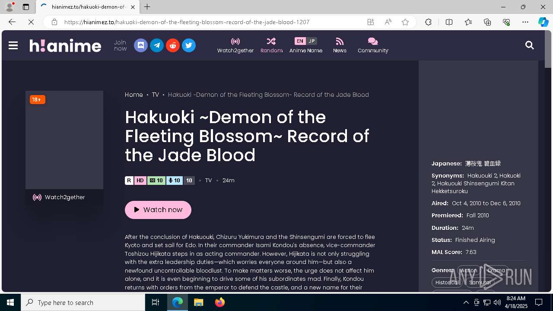This screenshot has width=553, height=311.
Task: Open the Windows Start menu
Action: [10, 302]
